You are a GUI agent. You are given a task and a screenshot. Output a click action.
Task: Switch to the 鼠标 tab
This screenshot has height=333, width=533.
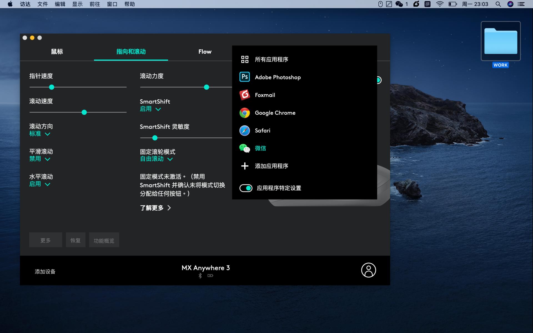click(57, 52)
